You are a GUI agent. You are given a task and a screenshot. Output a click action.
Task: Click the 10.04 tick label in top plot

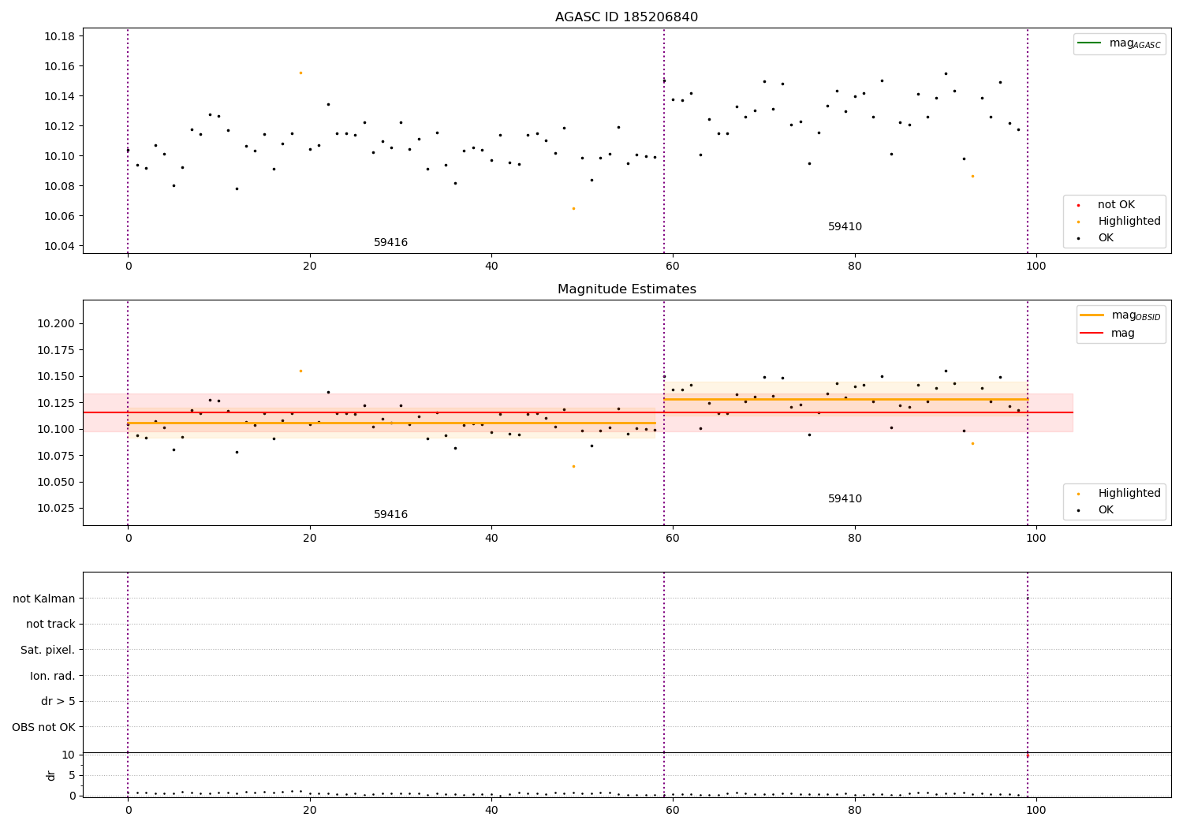click(59, 247)
